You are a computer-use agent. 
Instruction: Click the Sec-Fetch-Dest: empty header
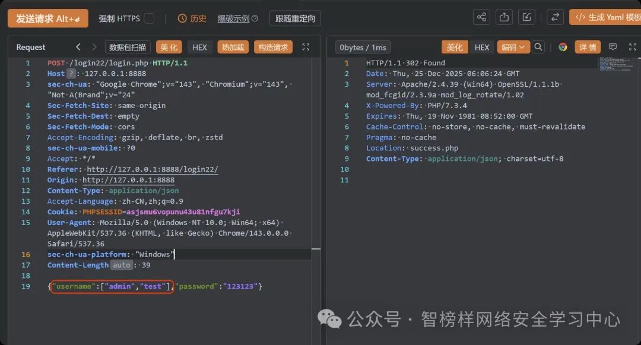point(93,116)
